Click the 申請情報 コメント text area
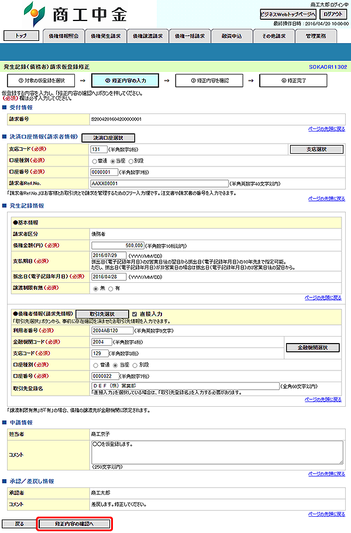Viewport: 351px width, 533px height. pos(218,452)
